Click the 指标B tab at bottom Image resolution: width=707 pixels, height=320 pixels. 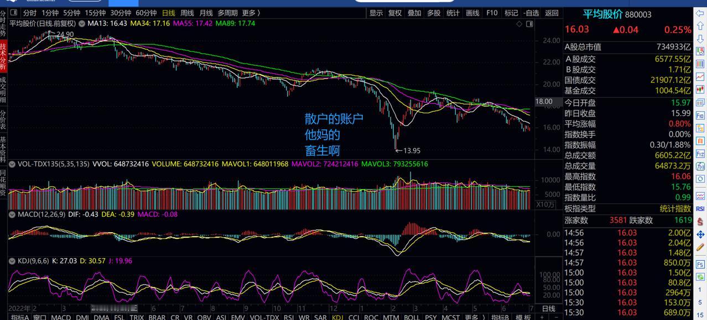pyautogui.click(x=500, y=317)
